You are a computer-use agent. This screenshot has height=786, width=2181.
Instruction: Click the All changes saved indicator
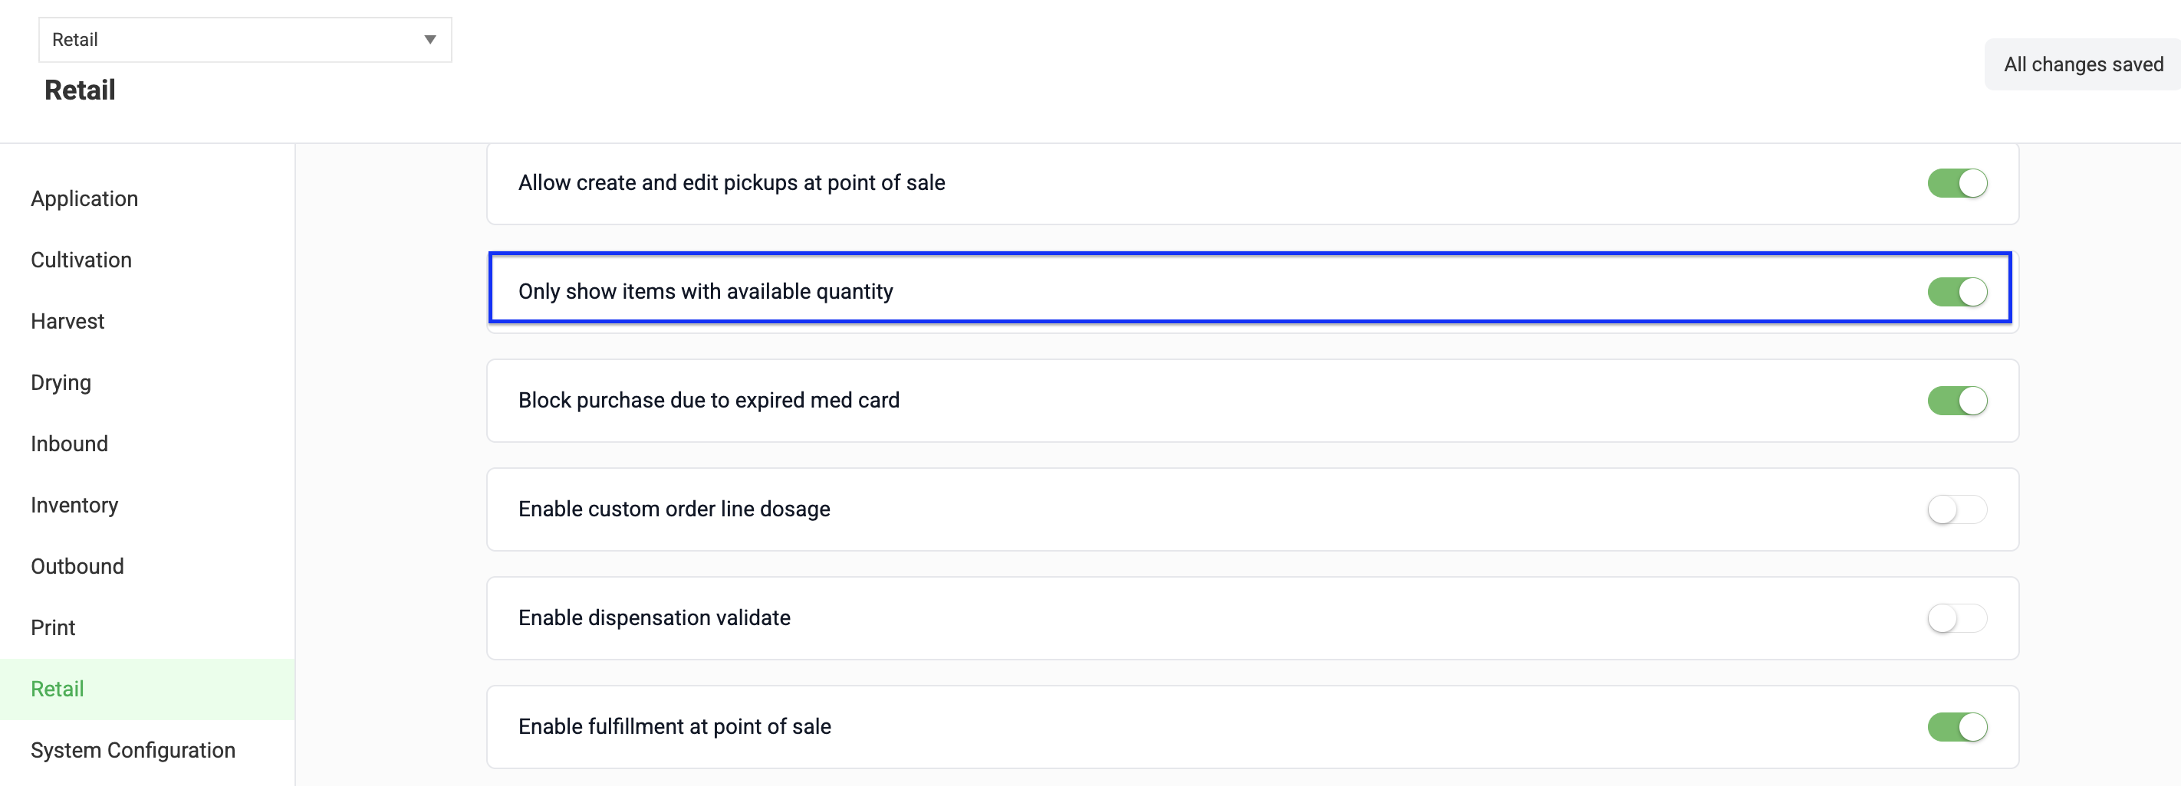2083,64
